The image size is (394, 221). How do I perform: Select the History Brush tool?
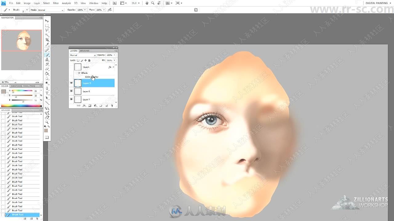click(47, 64)
